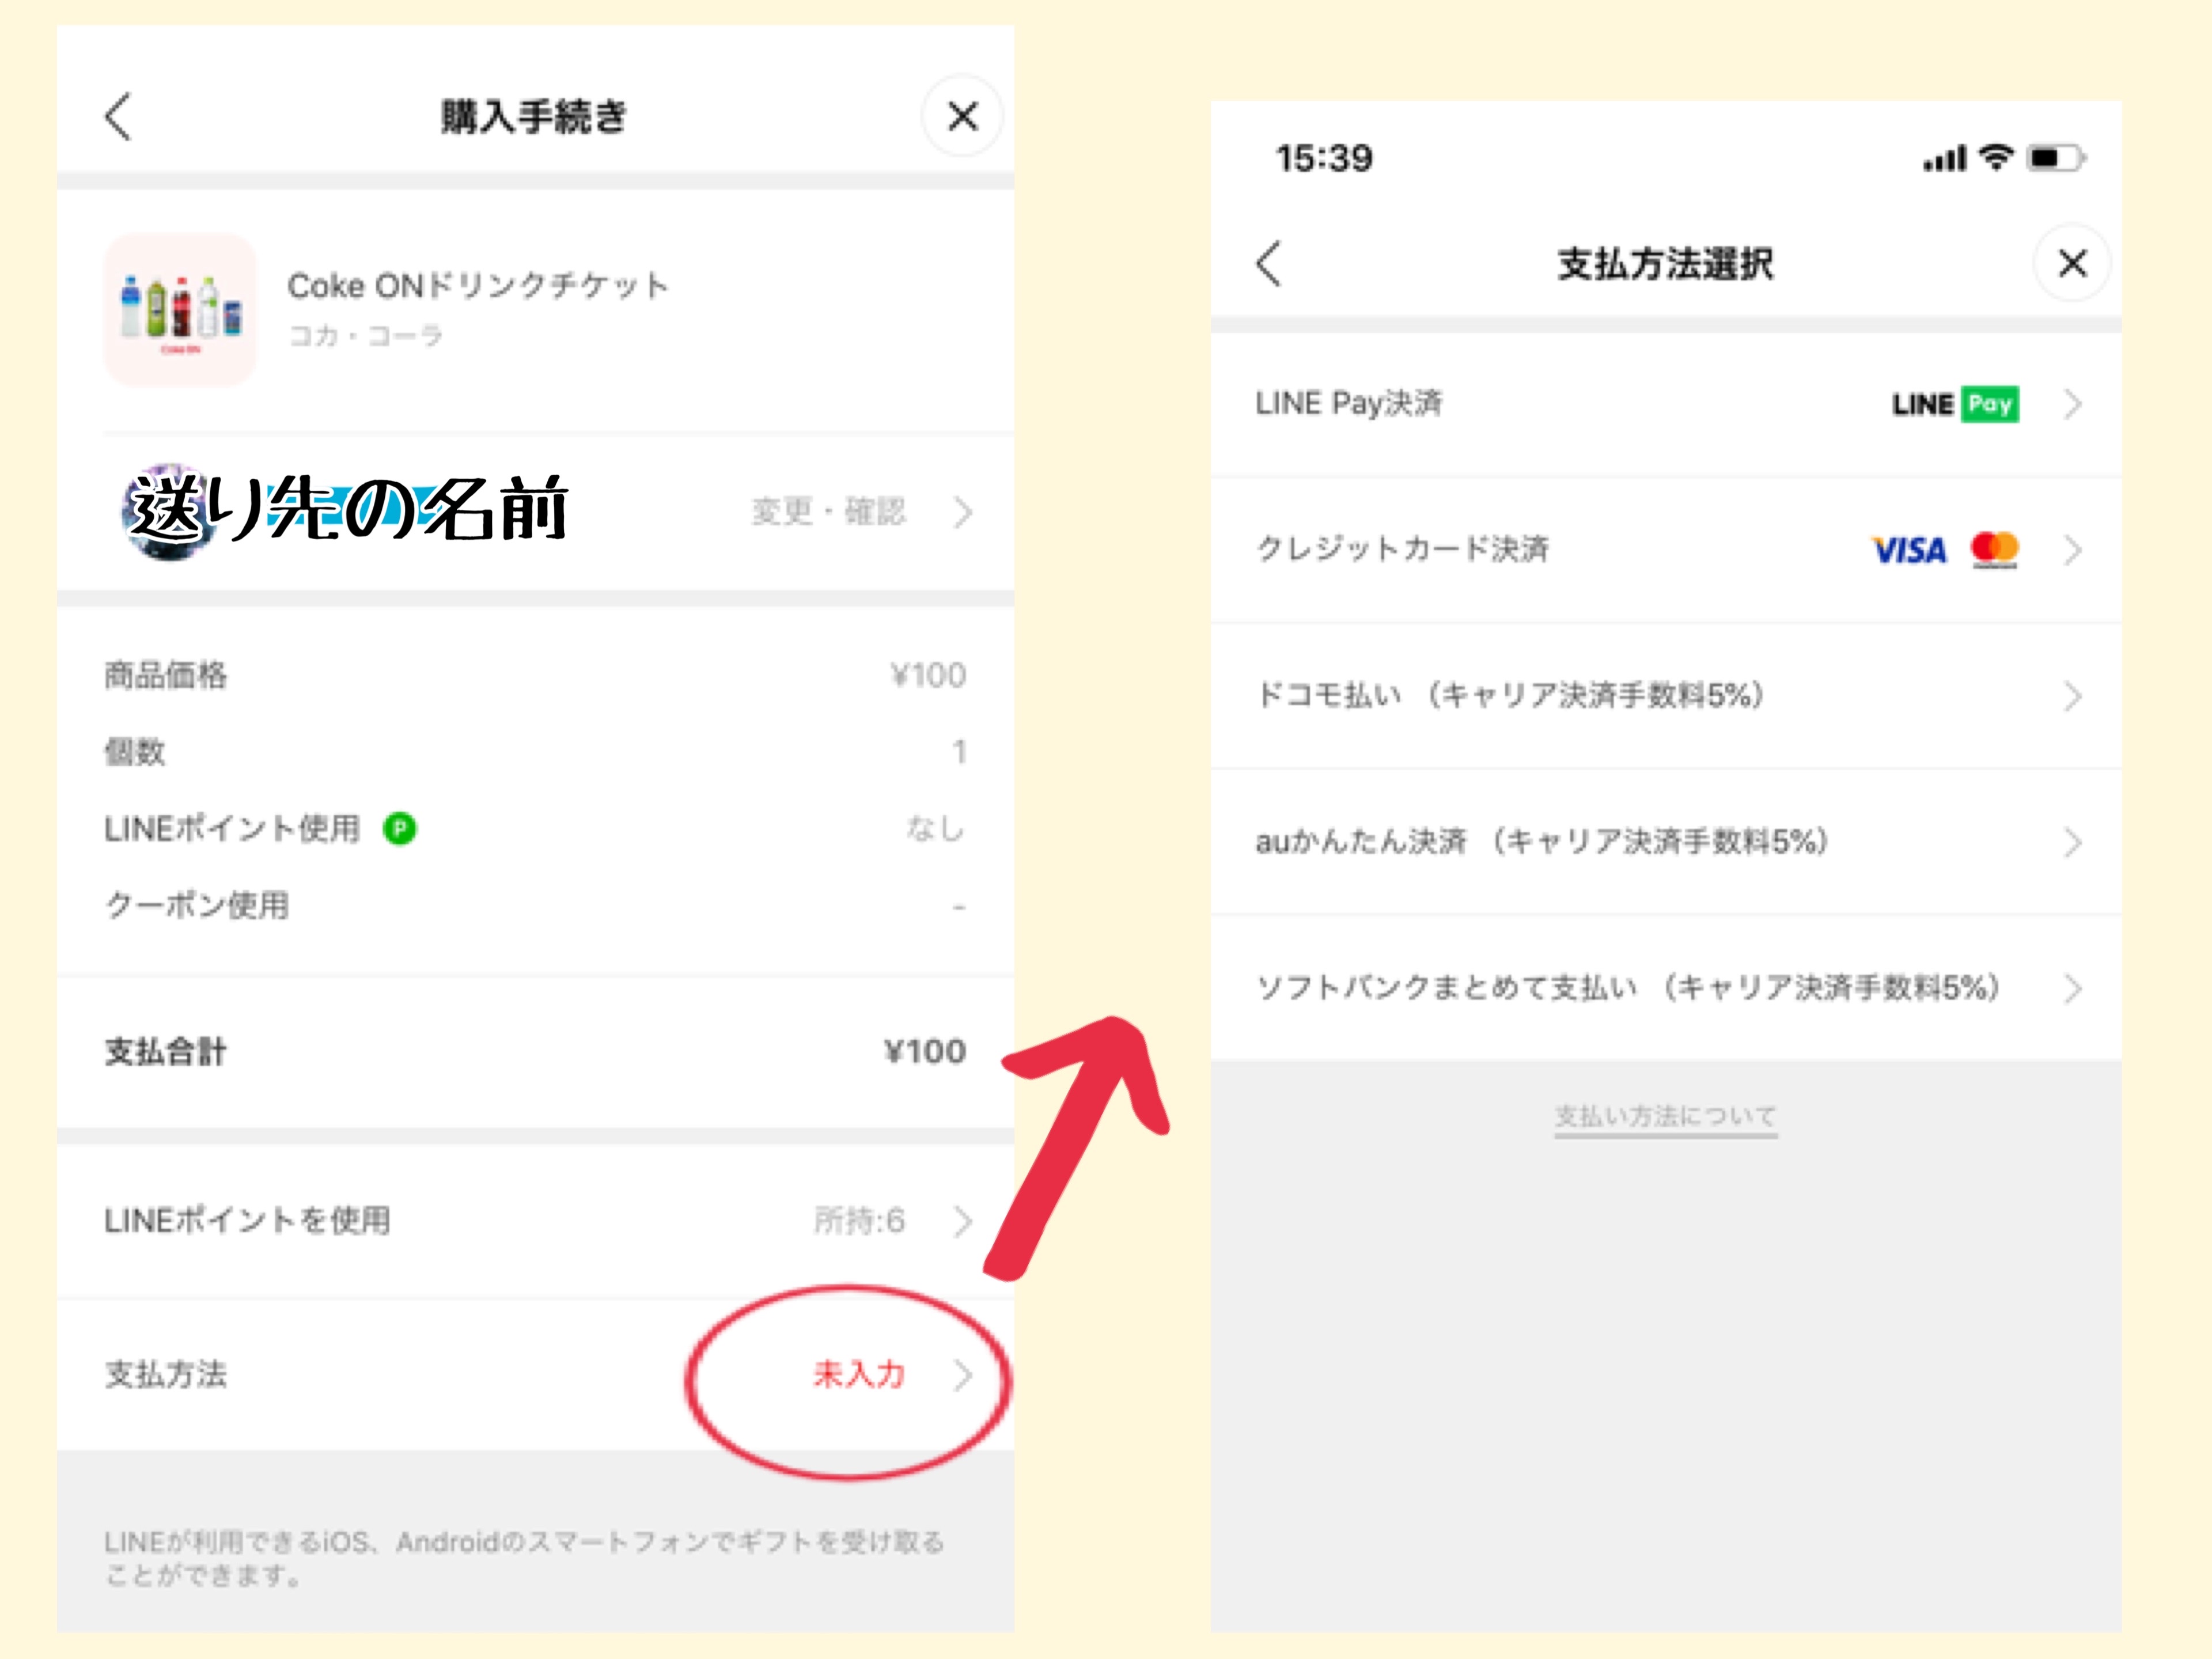
Task: Close the 購入手続き purchase screen
Action: coord(962,117)
